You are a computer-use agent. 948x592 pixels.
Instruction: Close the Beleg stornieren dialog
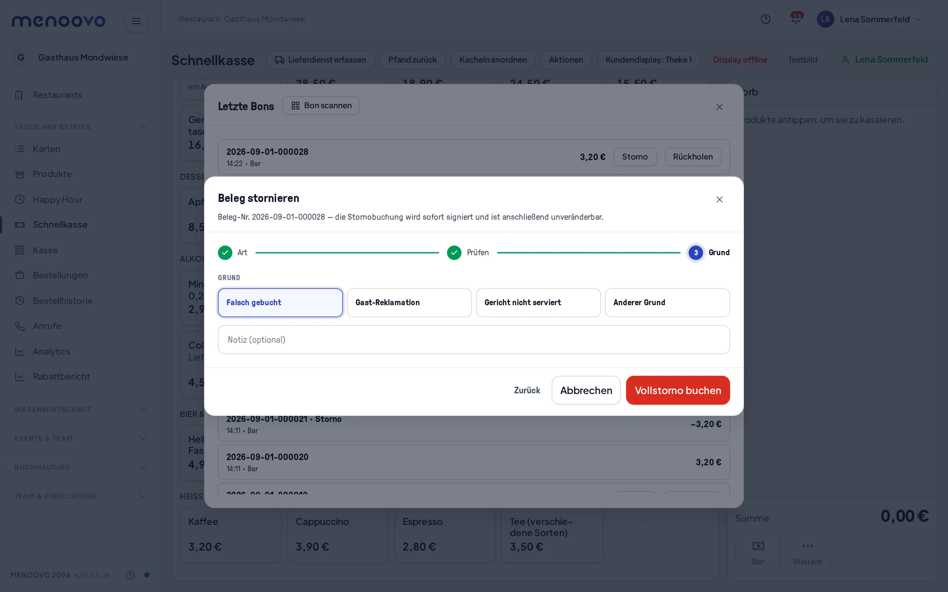[x=720, y=200]
